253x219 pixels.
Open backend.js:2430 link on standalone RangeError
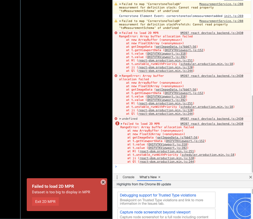click(212, 76)
